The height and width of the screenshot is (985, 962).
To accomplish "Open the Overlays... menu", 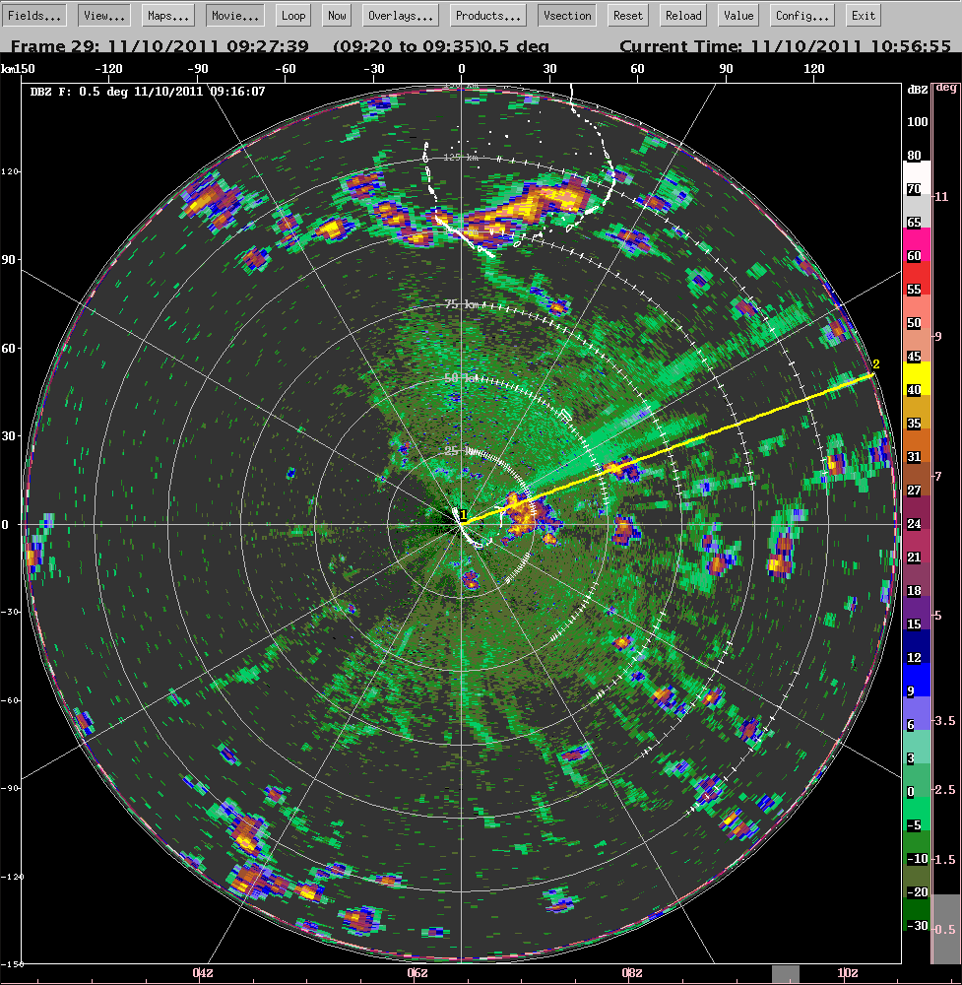I will tap(401, 16).
